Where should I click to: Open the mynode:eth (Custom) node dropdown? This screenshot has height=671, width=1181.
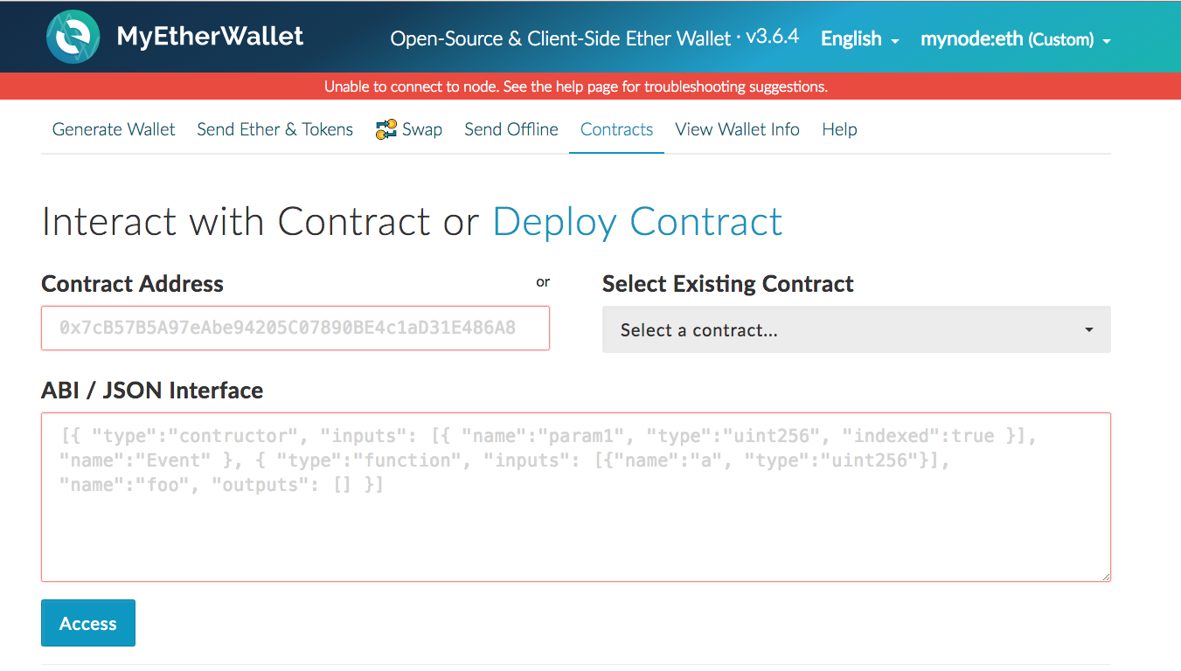[x=1016, y=39]
